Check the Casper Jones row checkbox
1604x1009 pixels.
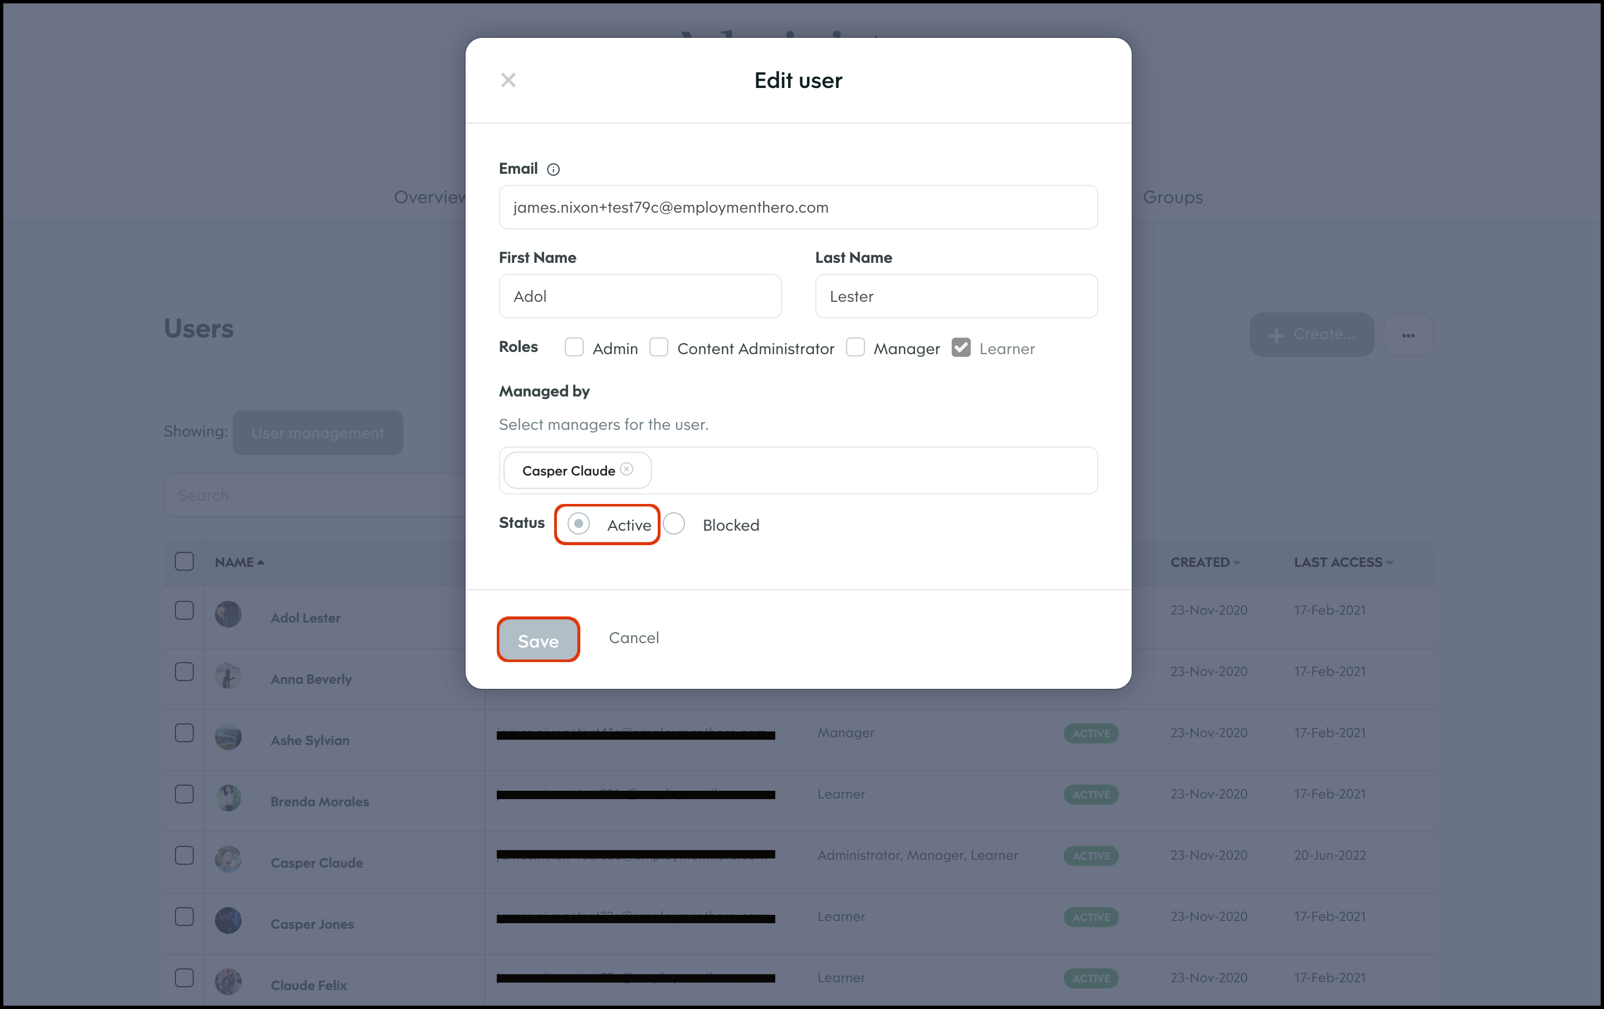tap(184, 917)
